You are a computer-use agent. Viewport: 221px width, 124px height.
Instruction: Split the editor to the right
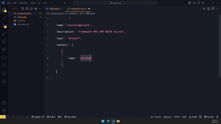click(x=213, y=9)
